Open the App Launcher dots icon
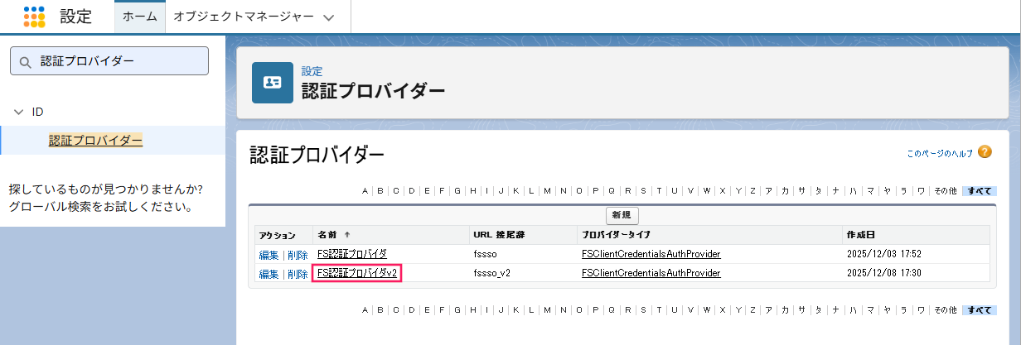The width and height of the screenshot is (1021, 345). (34, 16)
